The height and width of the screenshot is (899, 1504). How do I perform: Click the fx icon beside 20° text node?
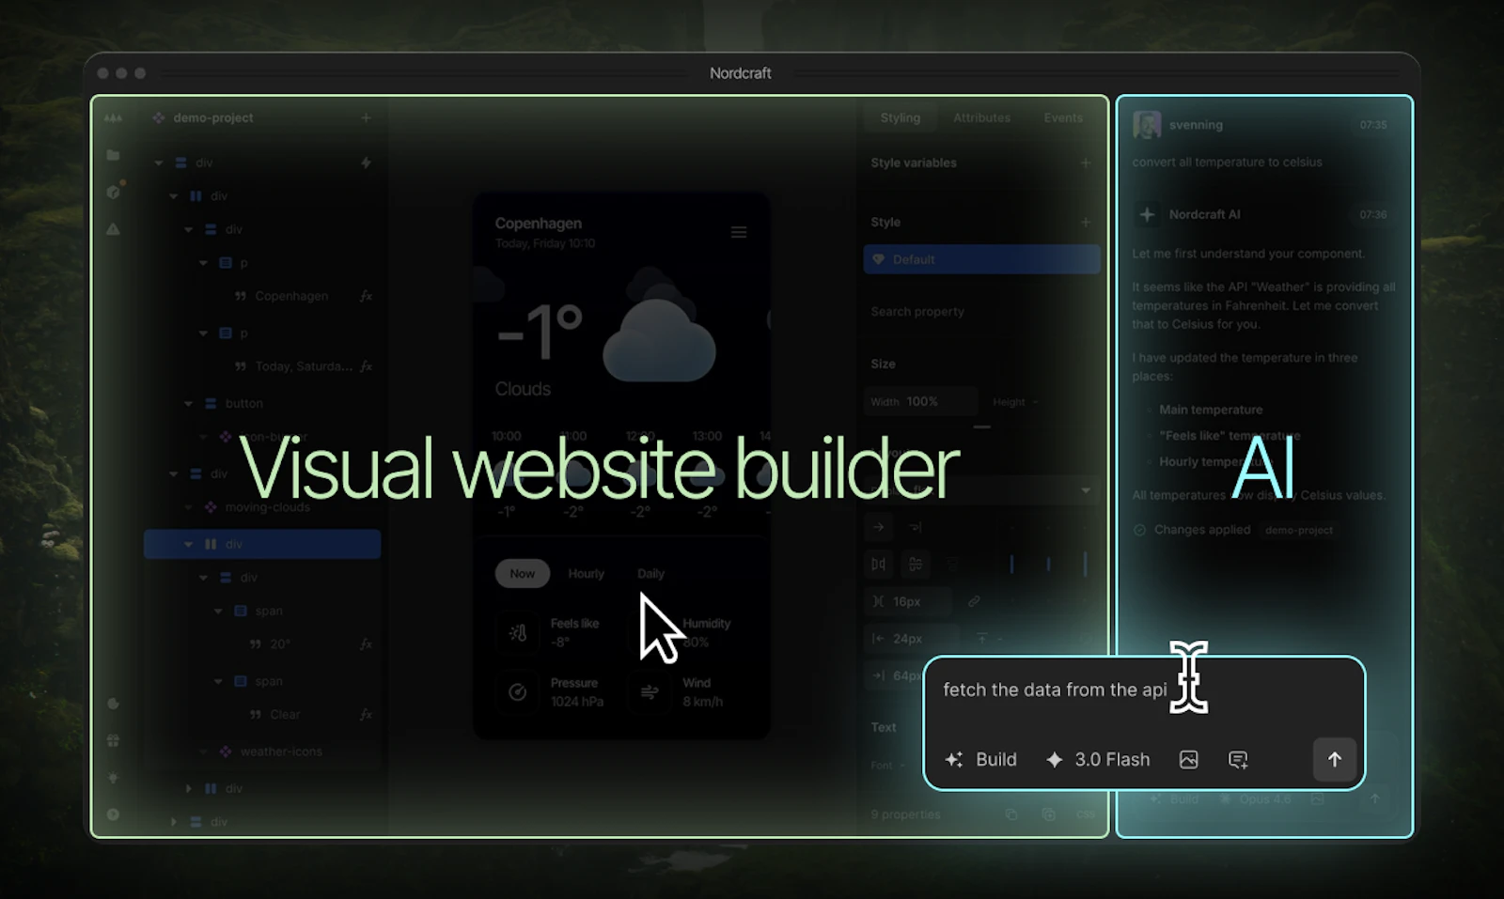[366, 644]
